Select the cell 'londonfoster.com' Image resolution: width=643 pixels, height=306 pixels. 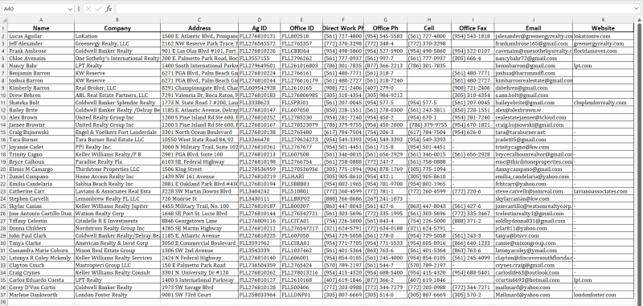(x=604, y=295)
